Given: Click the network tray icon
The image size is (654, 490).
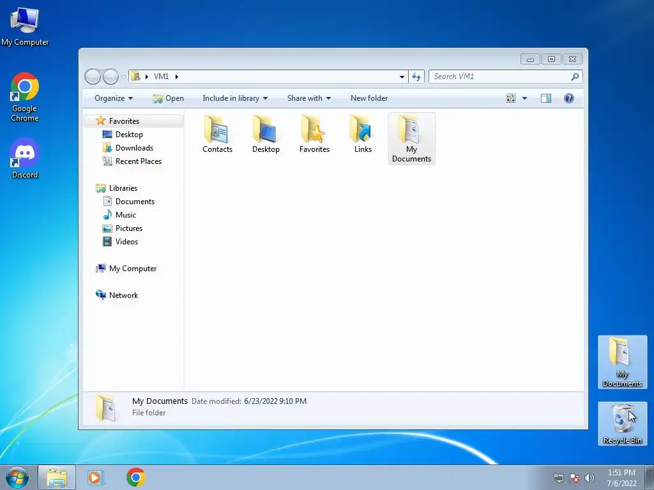Looking at the screenshot, I should tap(558, 478).
